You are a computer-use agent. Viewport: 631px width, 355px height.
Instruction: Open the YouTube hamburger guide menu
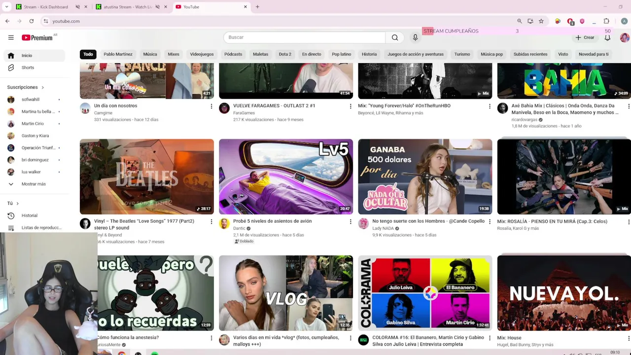(x=11, y=37)
